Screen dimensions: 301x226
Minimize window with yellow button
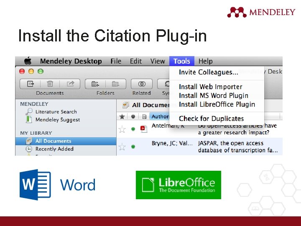pyautogui.click(x=31, y=71)
